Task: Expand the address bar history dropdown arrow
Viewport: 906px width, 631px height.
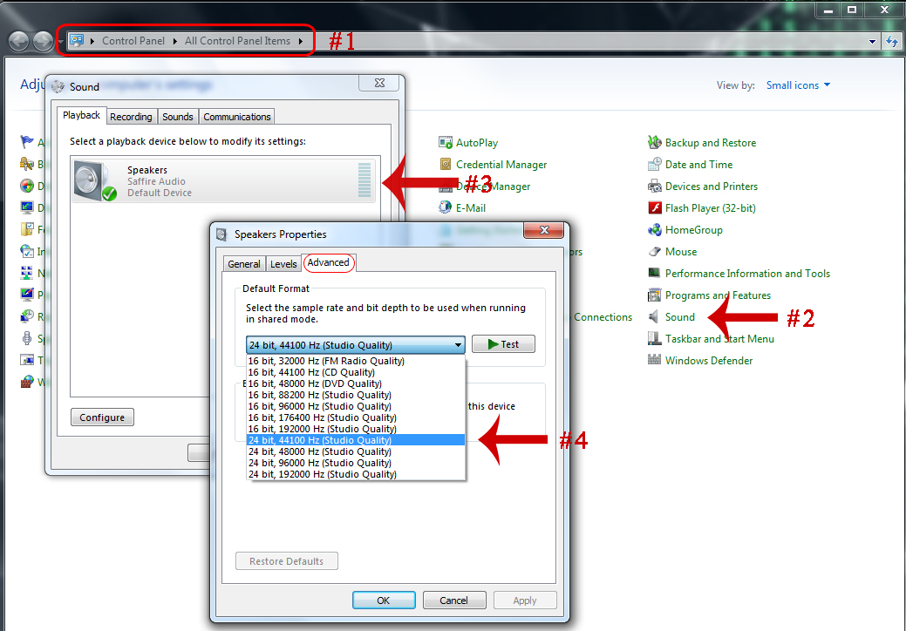Action: pos(872,41)
